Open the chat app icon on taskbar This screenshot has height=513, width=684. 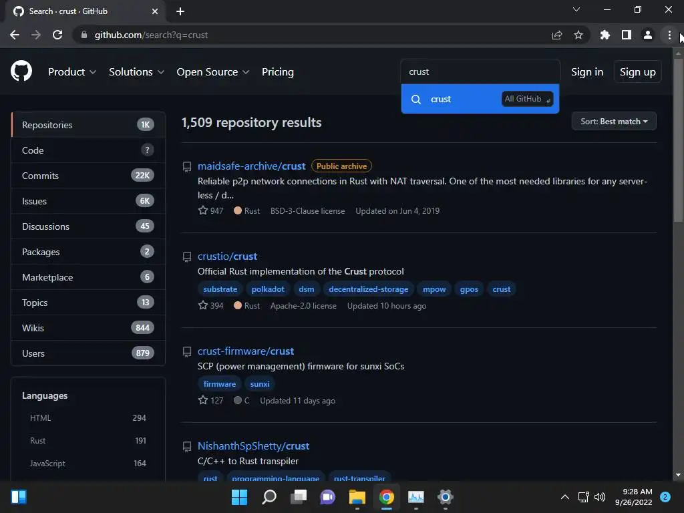327,497
